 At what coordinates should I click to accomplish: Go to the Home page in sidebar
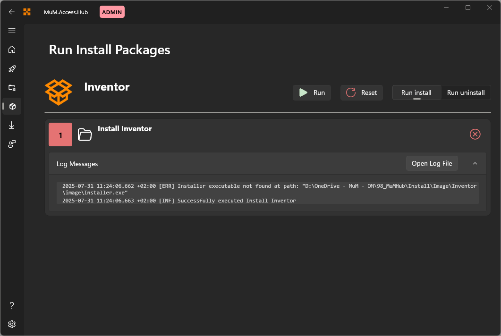click(x=12, y=50)
